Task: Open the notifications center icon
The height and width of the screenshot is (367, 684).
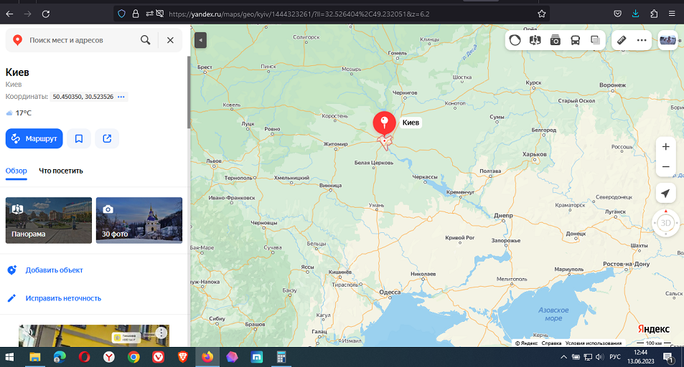Action: pyautogui.click(x=668, y=358)
